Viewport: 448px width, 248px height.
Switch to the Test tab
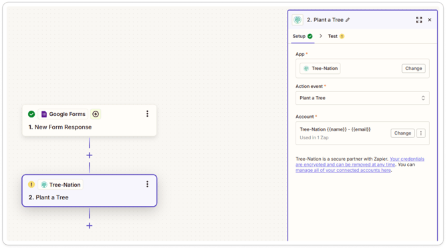coord(336,36)
